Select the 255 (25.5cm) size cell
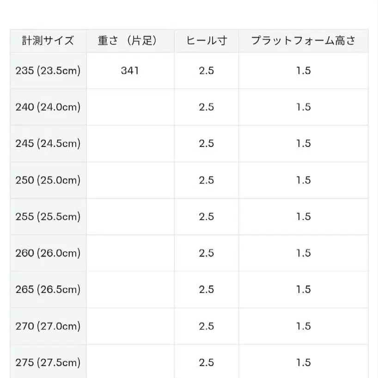This screenshot has height=378, width=378. (x=48, y=216)
